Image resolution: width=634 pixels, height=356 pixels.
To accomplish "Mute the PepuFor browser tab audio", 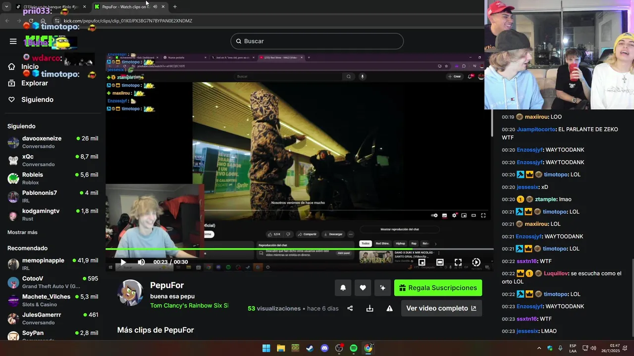I will [x=155, y=6].
